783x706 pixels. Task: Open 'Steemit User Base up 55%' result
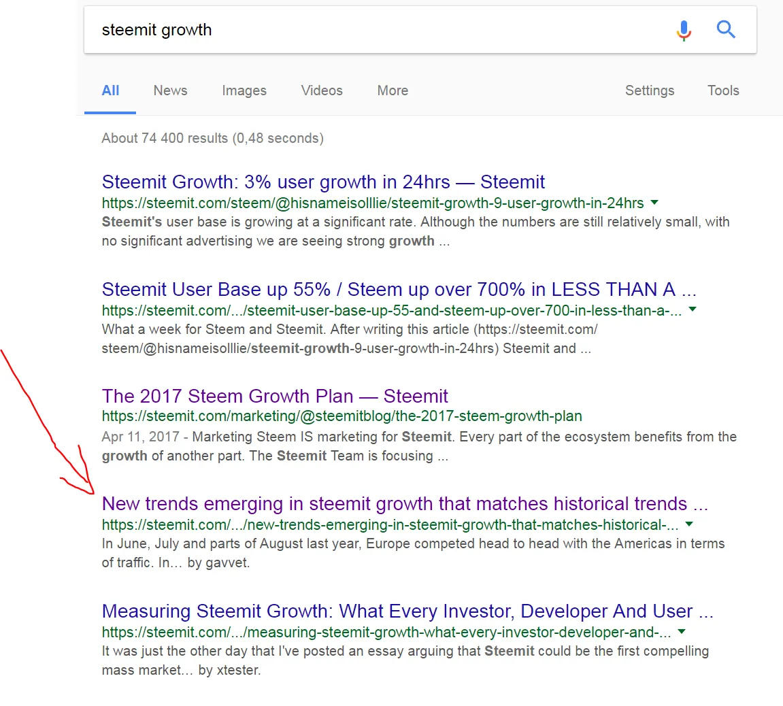(x=399, y=289)
